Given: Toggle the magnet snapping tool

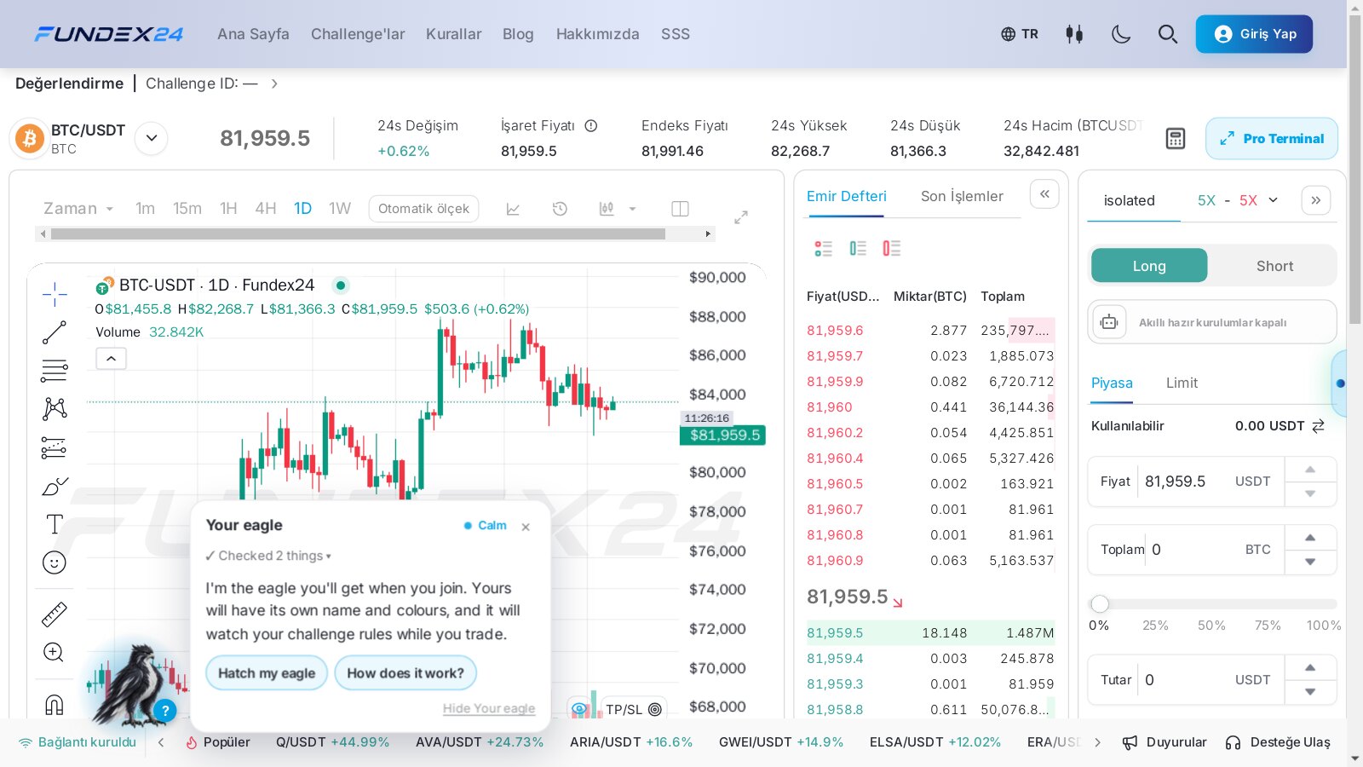Looking at the screenshot, I should (x=55, y=704).
